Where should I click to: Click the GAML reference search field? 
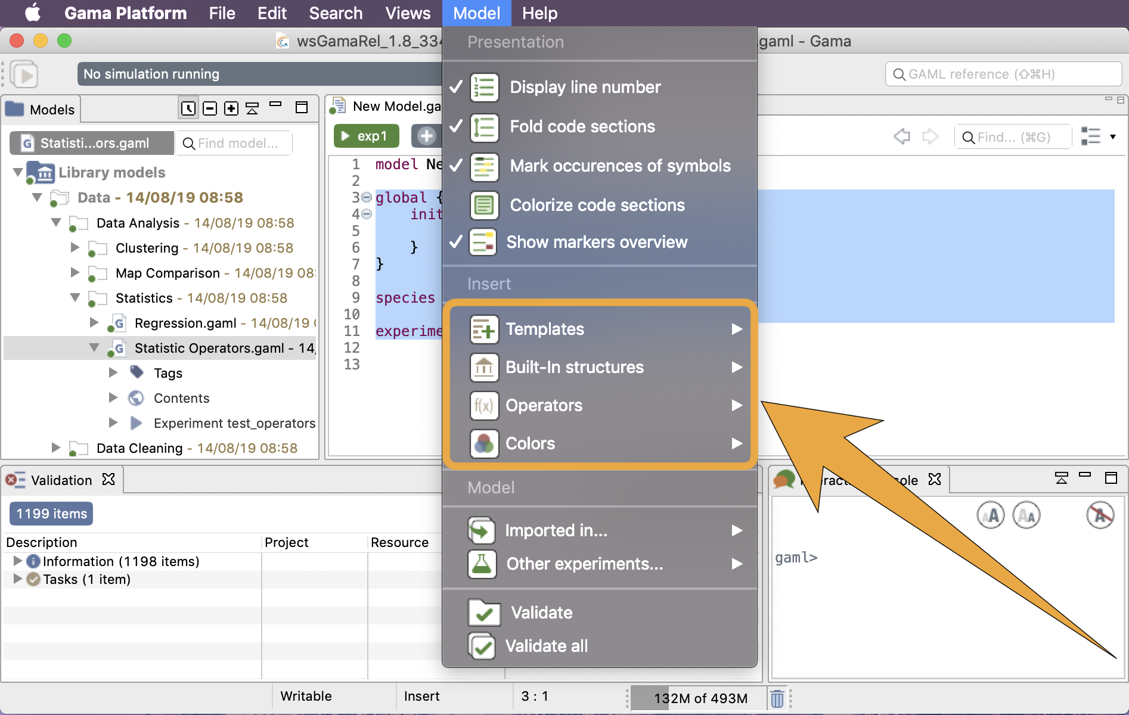1004,74
